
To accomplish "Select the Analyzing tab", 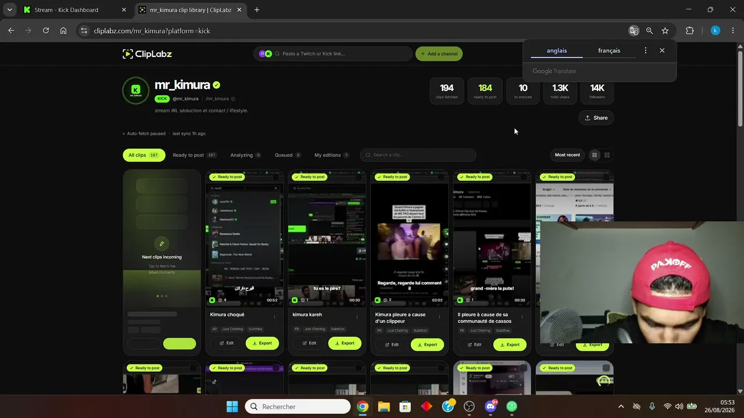I will click(246, 155).
